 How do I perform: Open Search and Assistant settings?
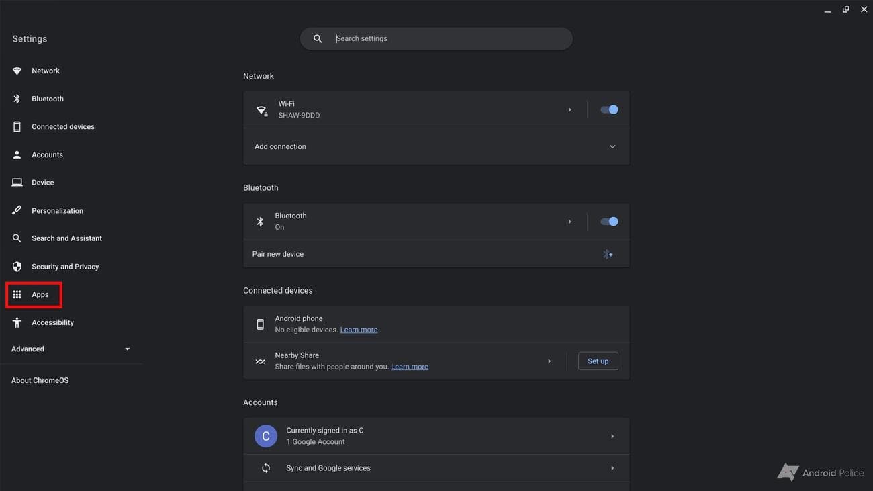(66, 238)
